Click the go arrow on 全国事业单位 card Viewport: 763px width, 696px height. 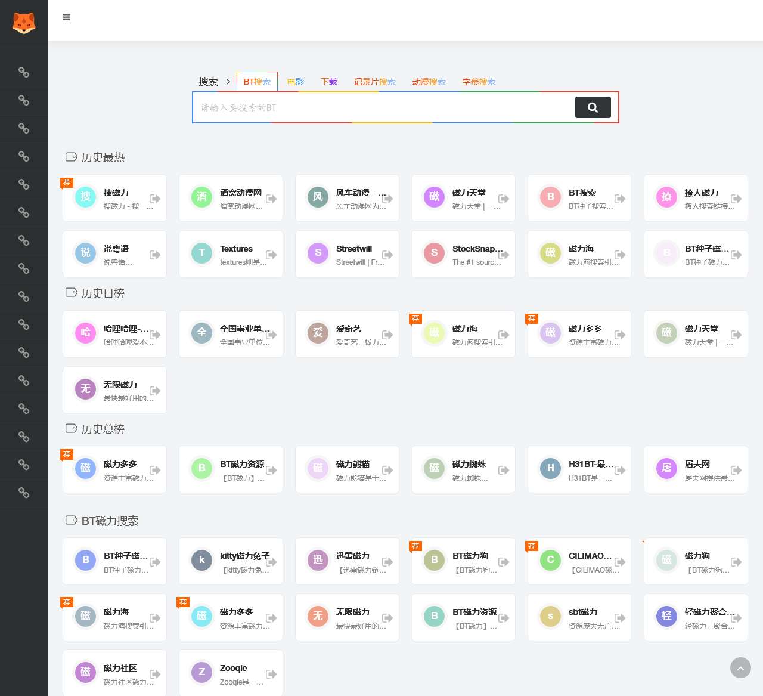271,335
